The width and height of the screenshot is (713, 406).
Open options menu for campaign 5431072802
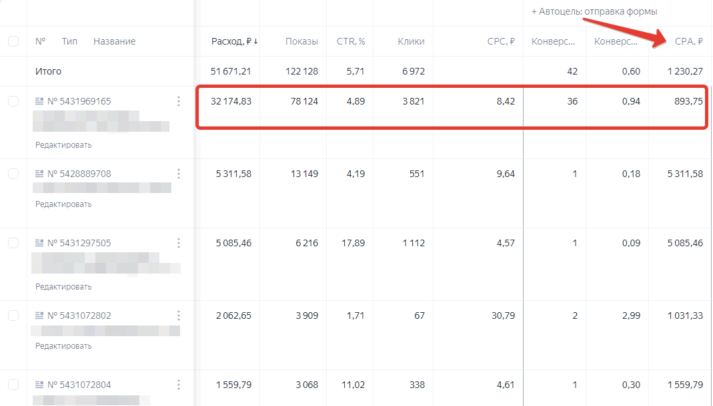click(x=179, y=315)
